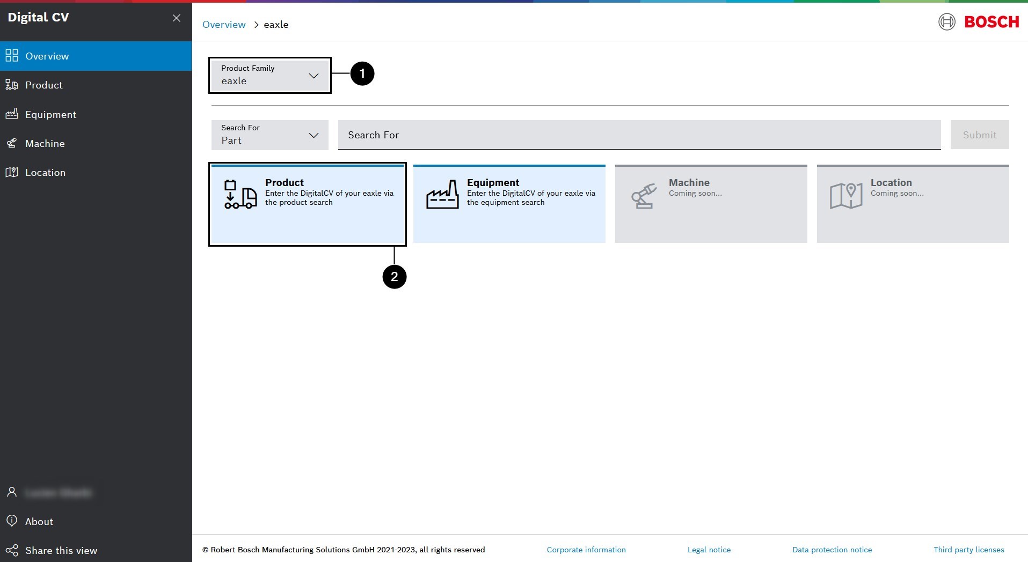Viewport: 1028px width, 562px height.
Task: Navigate to Machine in the sidebar
Action: 96,143
